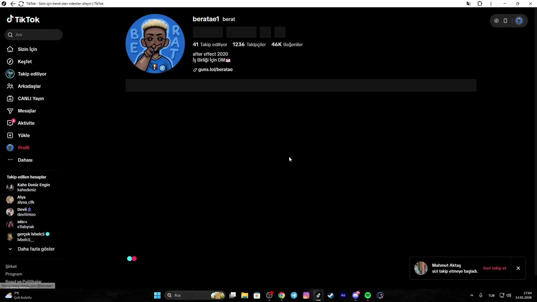Click the berat profile avatar picture
537x302 pixels.
pos(155,44)
